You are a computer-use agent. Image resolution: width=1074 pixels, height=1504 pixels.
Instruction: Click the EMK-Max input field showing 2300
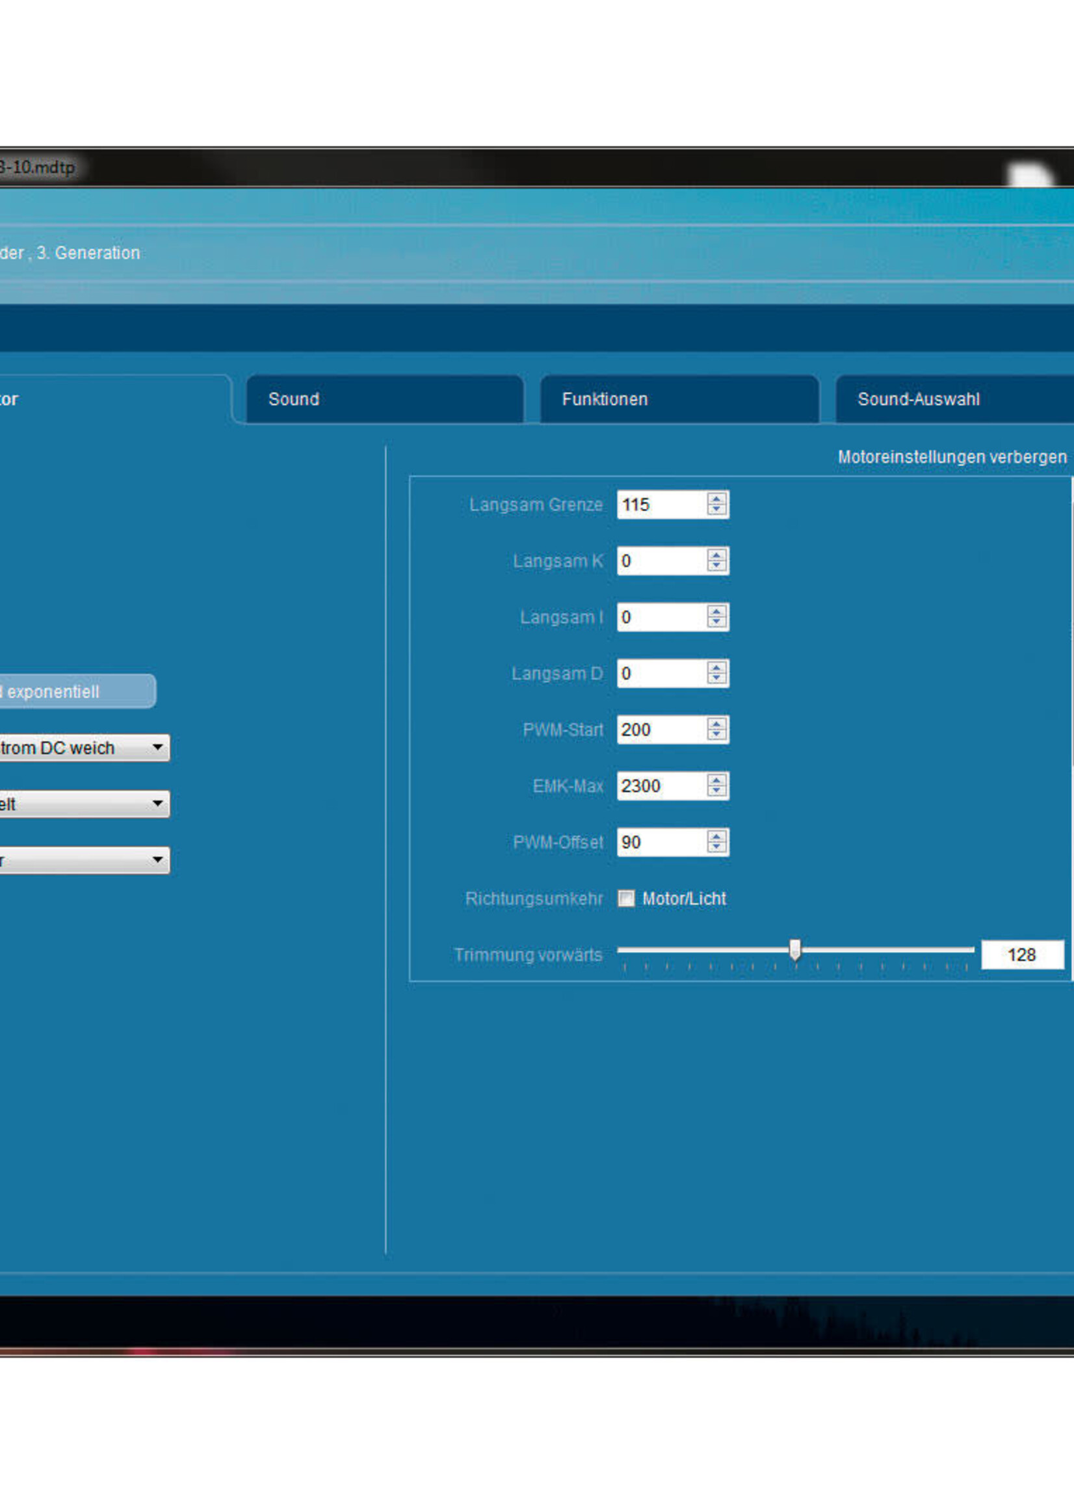(x=661, y=785)
